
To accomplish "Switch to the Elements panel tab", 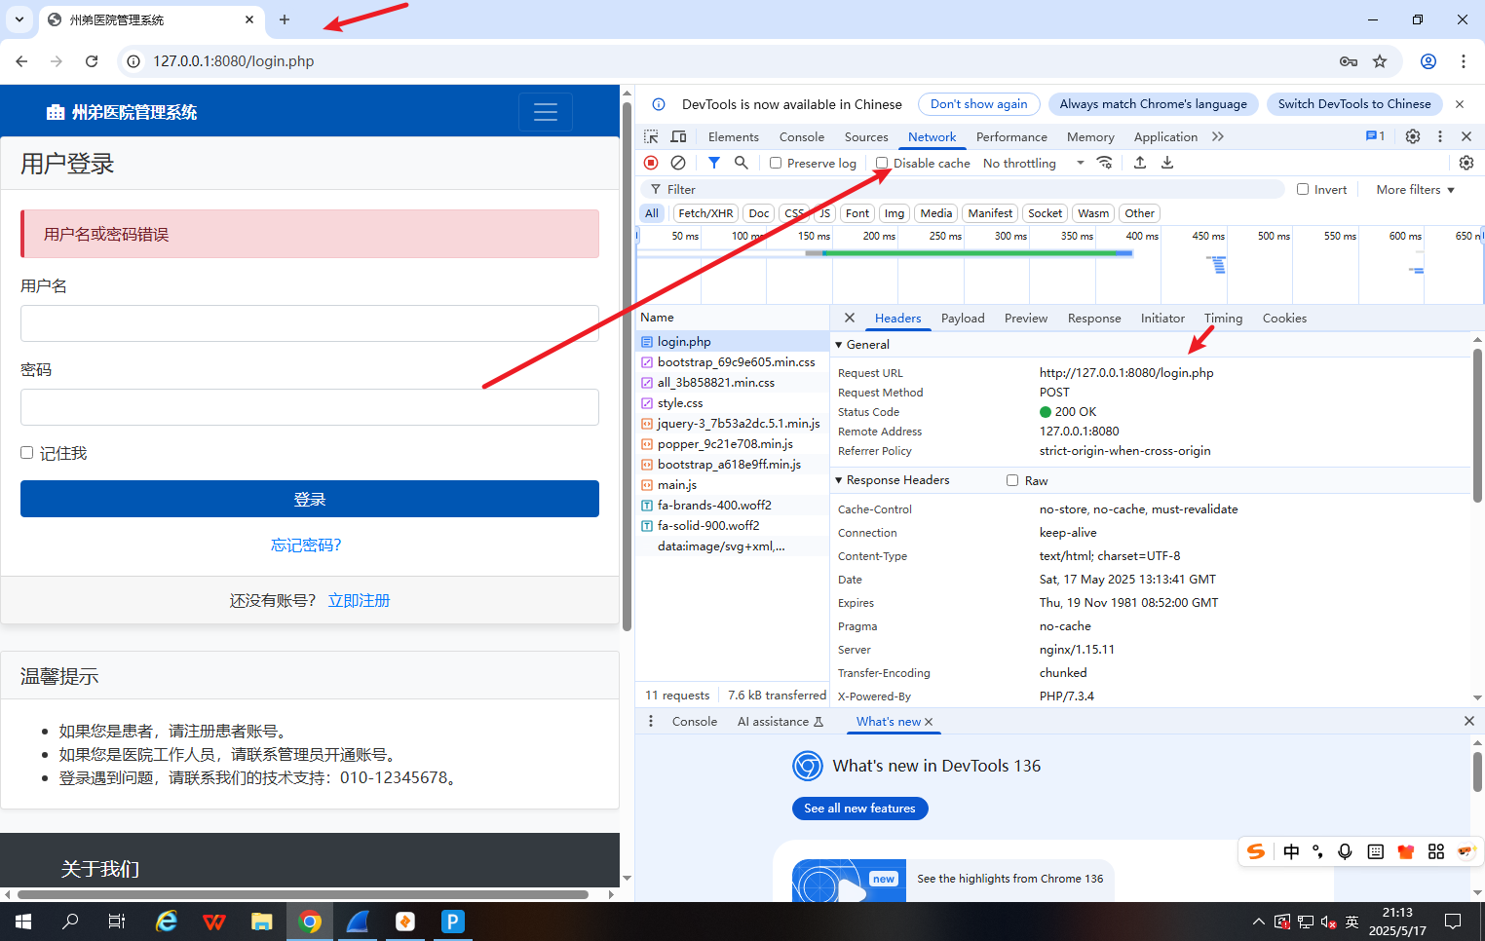I will pyautogui.click(x=734, y=136).
